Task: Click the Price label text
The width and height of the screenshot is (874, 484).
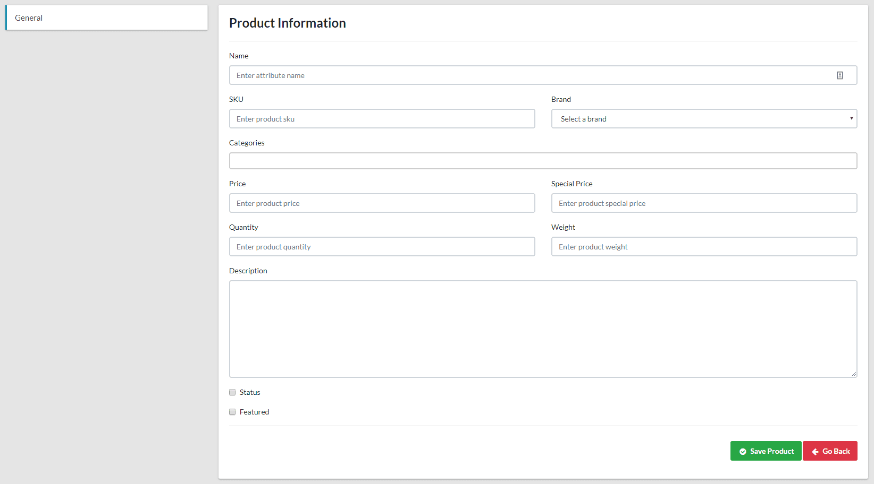Action: [x=237, y=184]
